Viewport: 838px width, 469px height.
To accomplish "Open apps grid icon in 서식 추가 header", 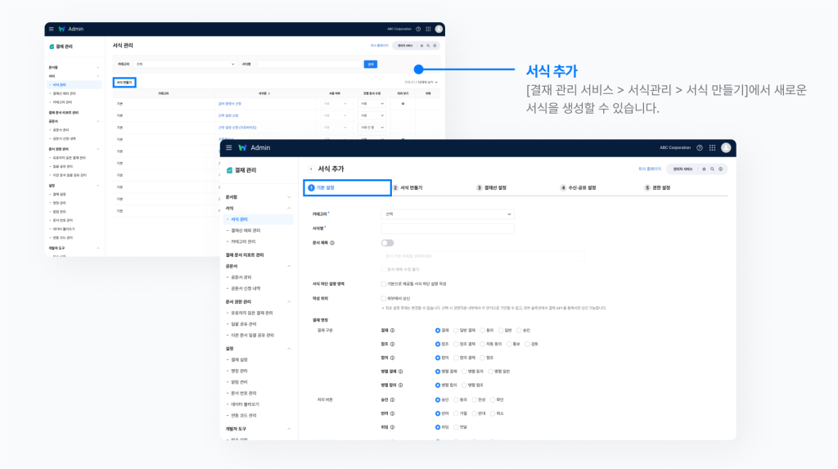I will coord(713,148).
